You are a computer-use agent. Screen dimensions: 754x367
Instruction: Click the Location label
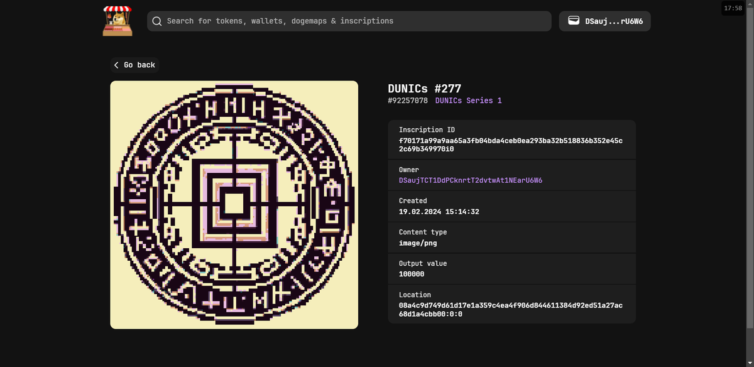pyautogui.click(x=415, y=295)
